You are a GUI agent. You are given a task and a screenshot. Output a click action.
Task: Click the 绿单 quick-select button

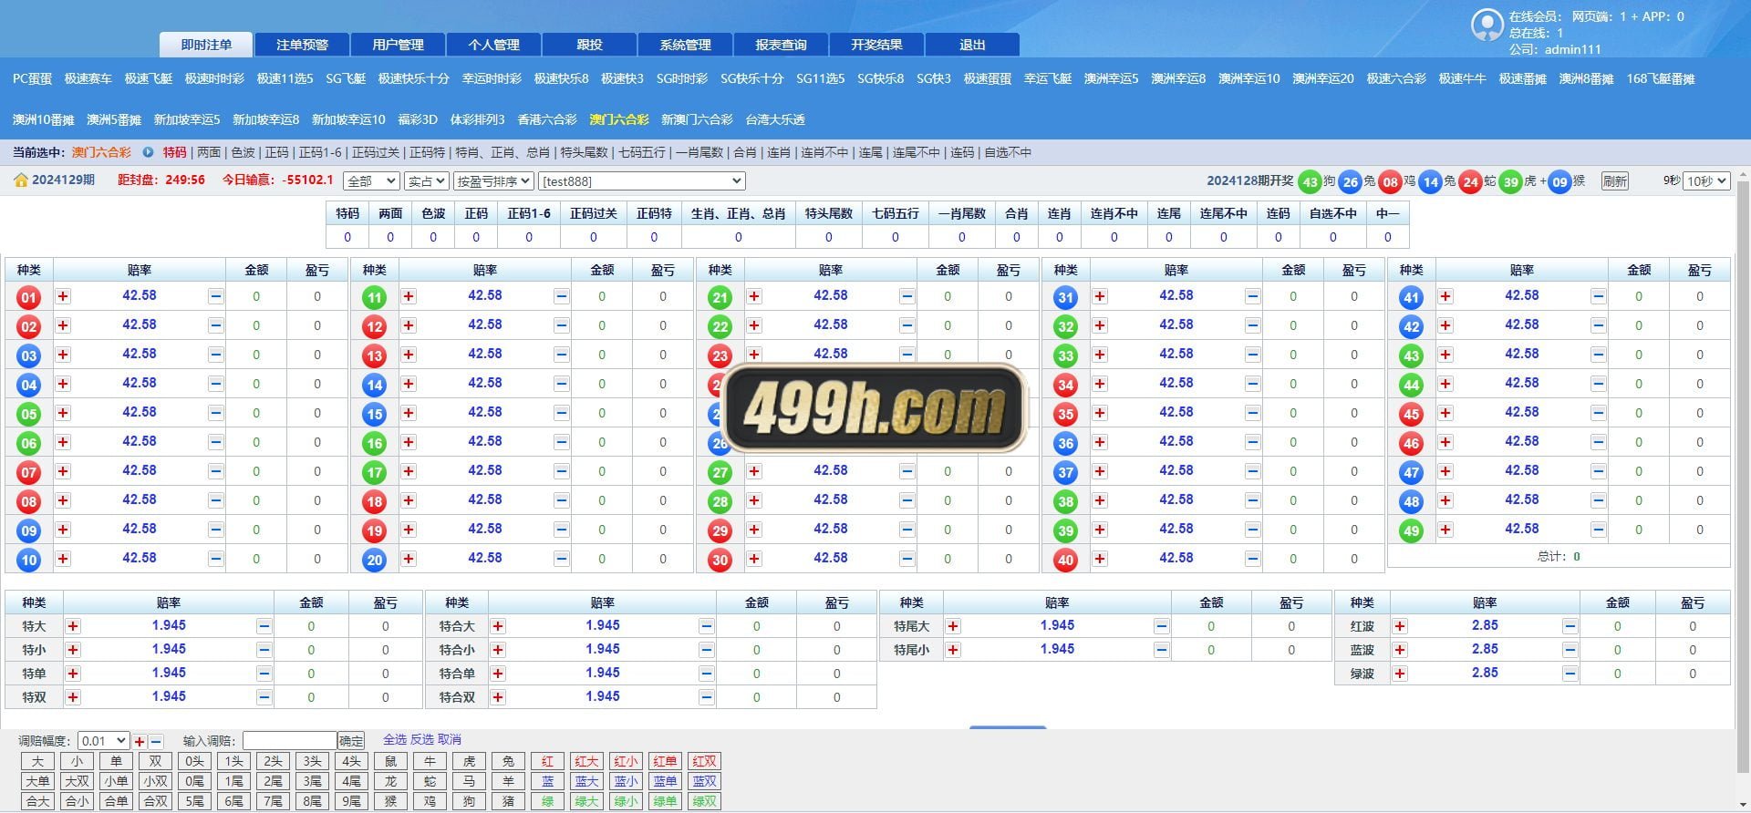(665, 802)
